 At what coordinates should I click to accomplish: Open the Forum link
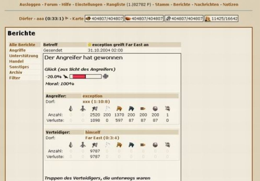pyautogui.click(x=51, y=4)
